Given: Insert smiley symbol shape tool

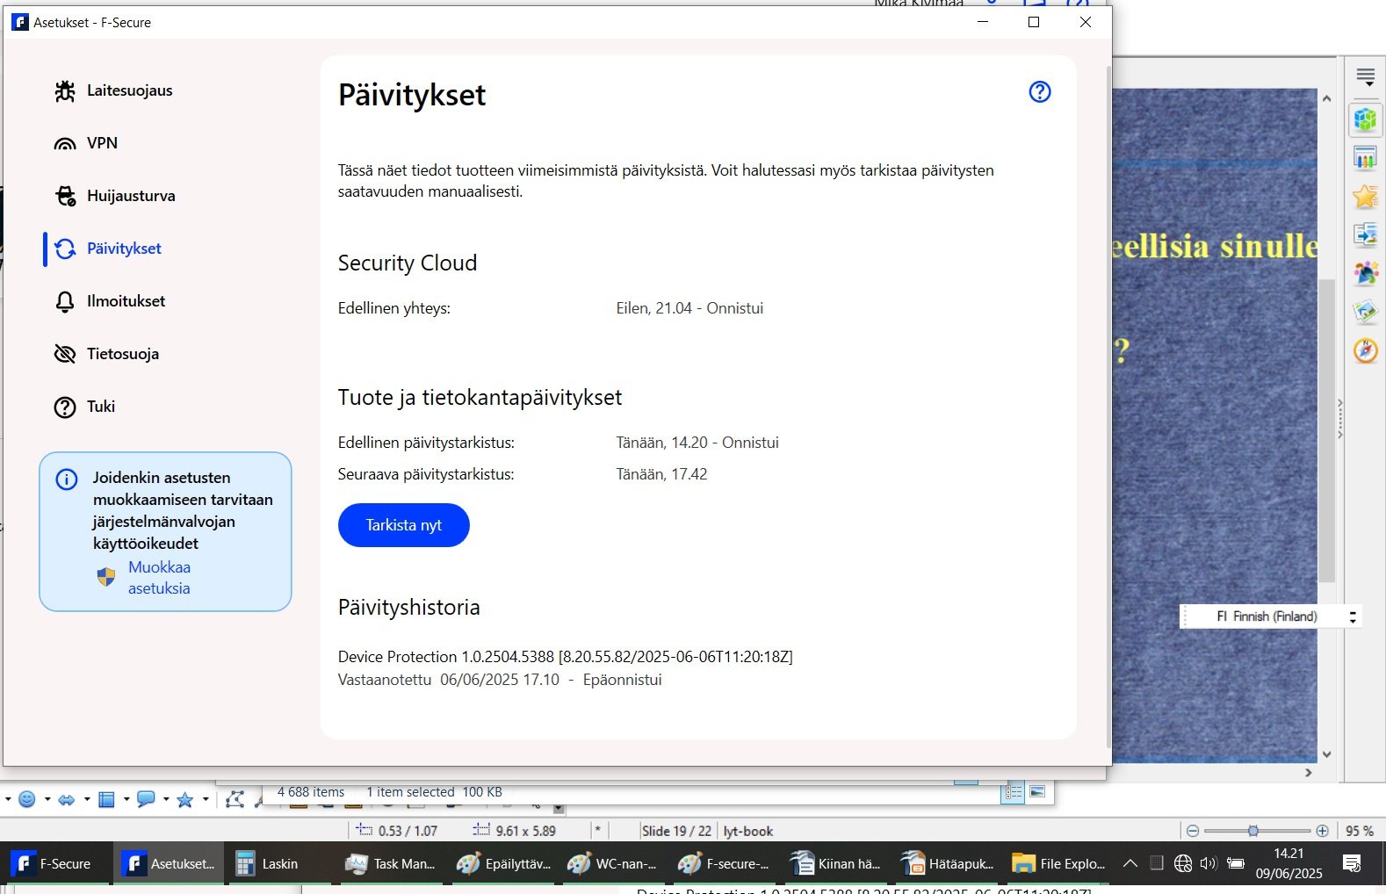Looking at the screenshot, I should (x=27, y=799).
